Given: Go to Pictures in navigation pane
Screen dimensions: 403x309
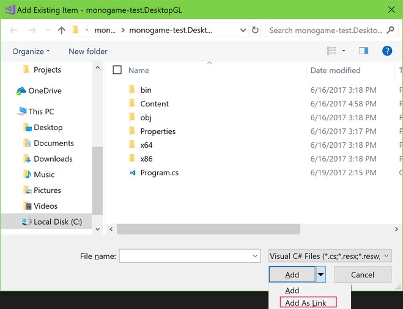Looking at the screenshot, I should click(47, 190).
